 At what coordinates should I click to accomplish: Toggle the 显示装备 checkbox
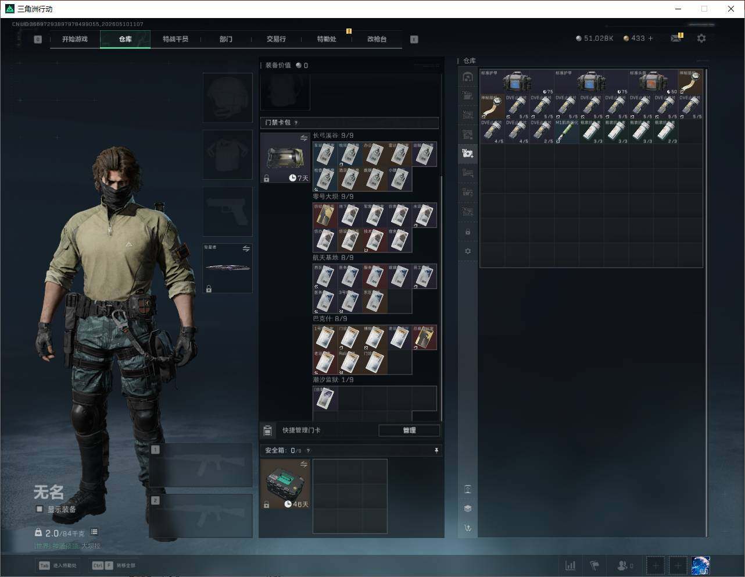point(40,509)
